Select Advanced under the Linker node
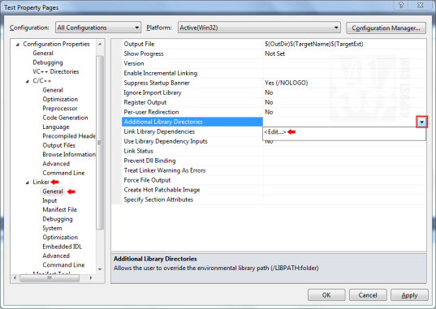The height and width of the screenshot is (309, 436). click(x=56, y=255)
